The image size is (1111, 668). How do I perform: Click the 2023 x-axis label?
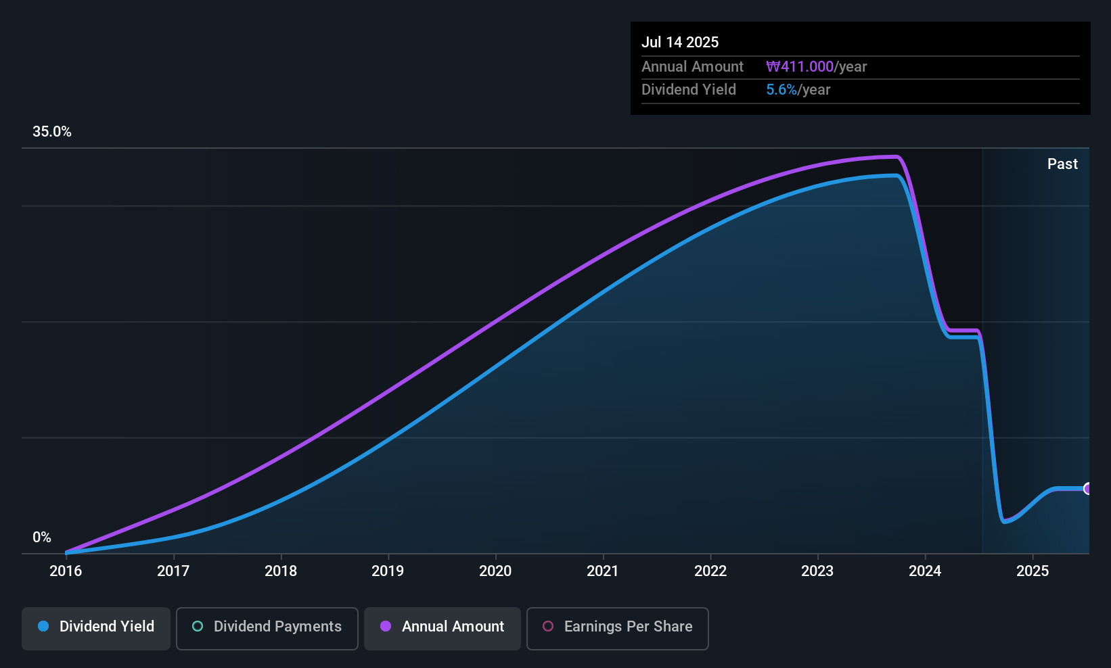(817, 571)
